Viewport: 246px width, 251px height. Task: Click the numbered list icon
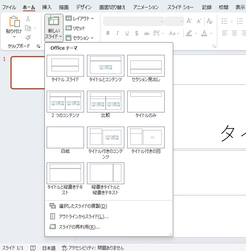point(240,21)
